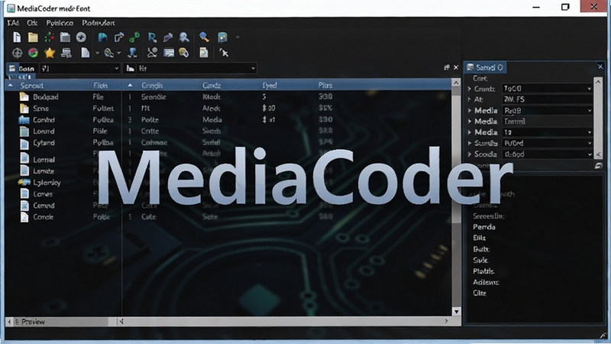Select the purple pen toolbar icon

pyautogui.click(x=168, y=37)
